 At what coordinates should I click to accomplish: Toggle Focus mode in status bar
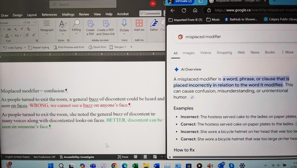pos(123,157)
